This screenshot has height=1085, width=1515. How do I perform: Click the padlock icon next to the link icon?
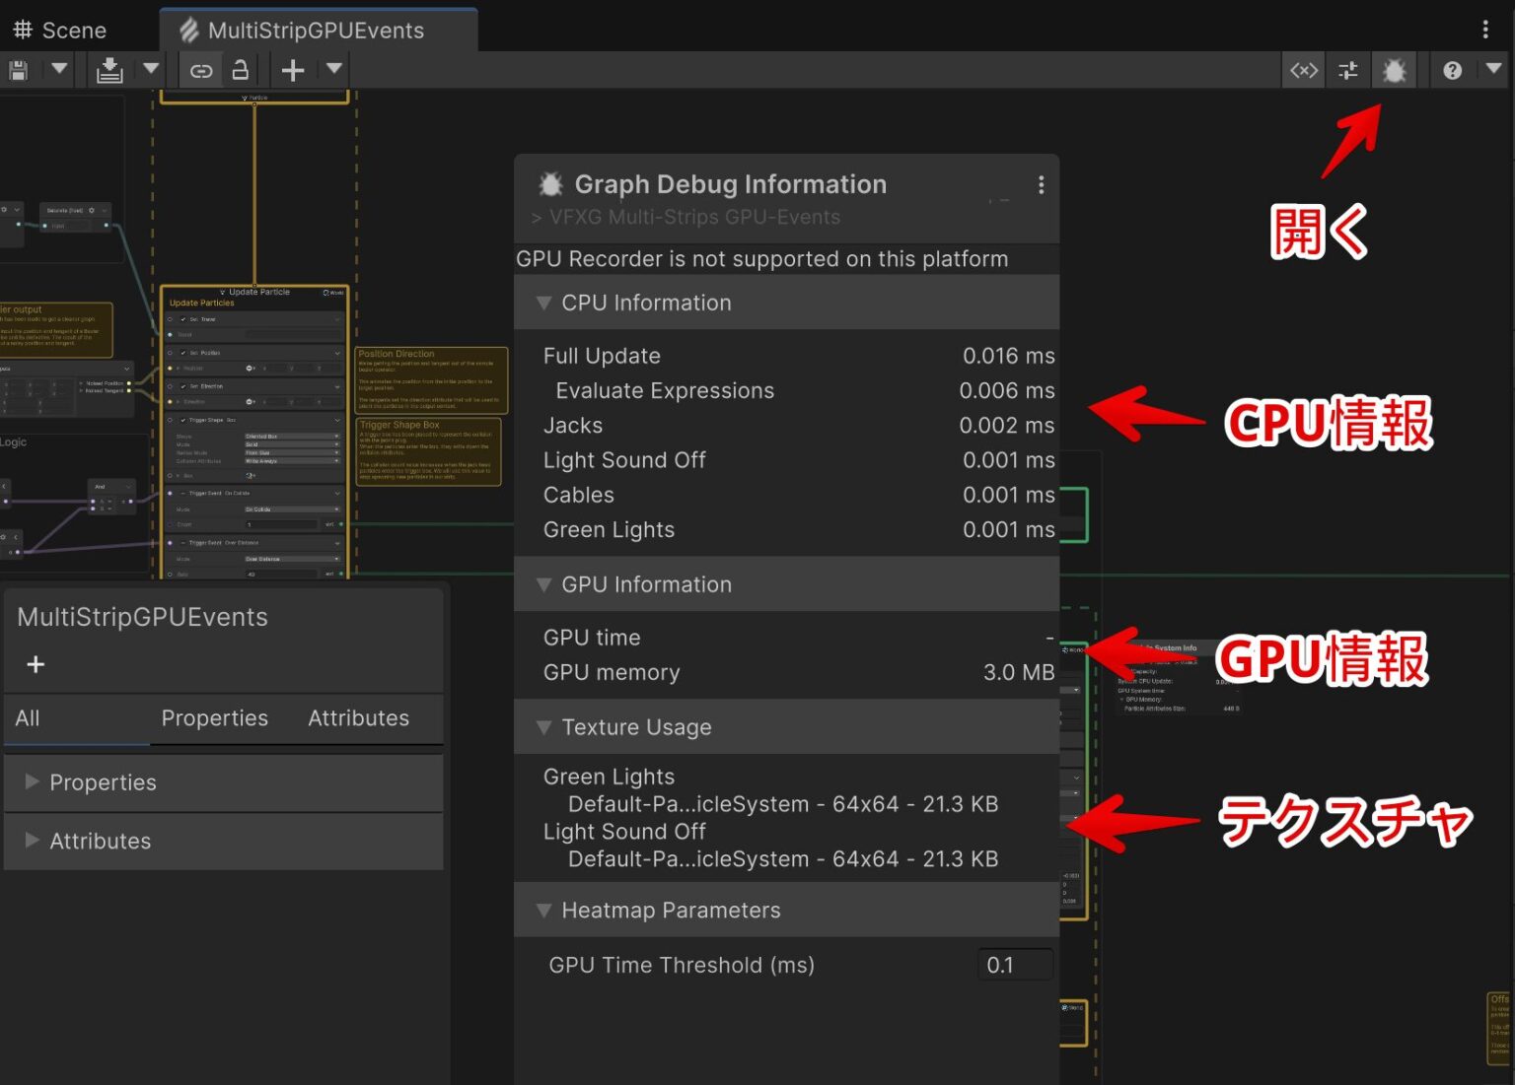[x=241, y=70]
